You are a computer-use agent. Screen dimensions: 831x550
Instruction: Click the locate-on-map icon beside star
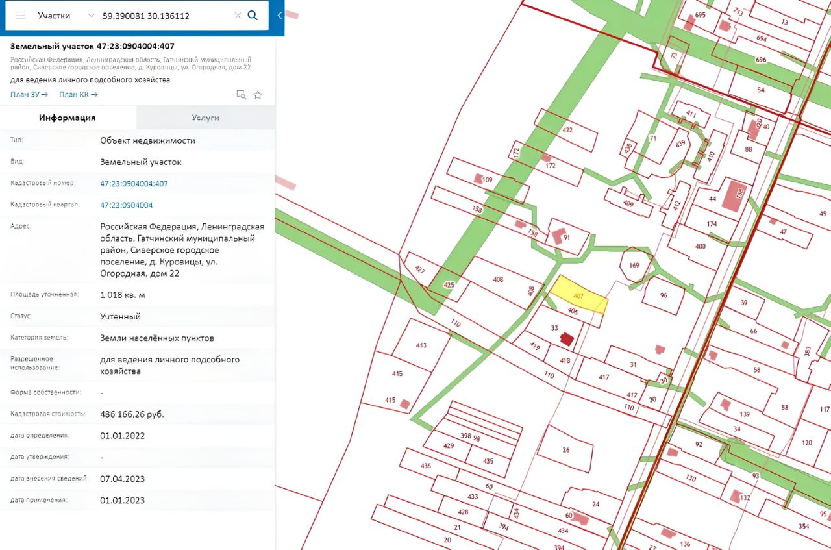[x=241, y=95]
